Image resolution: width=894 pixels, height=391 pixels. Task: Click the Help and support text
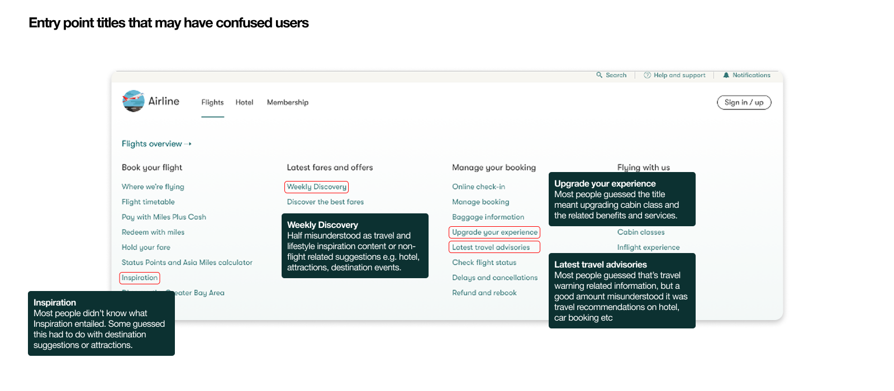pos(679,75)
